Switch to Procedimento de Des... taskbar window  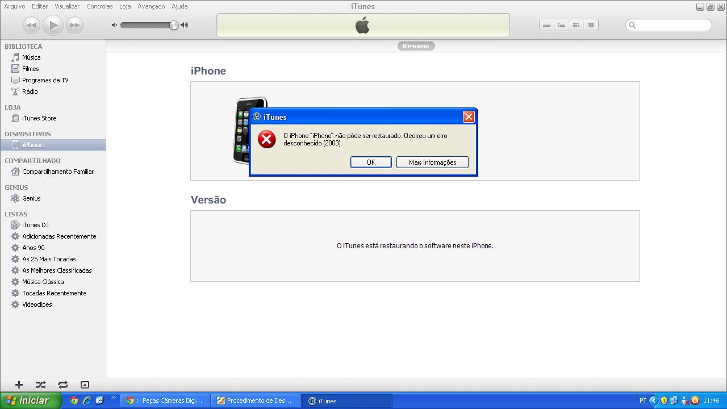click(256, 400)
